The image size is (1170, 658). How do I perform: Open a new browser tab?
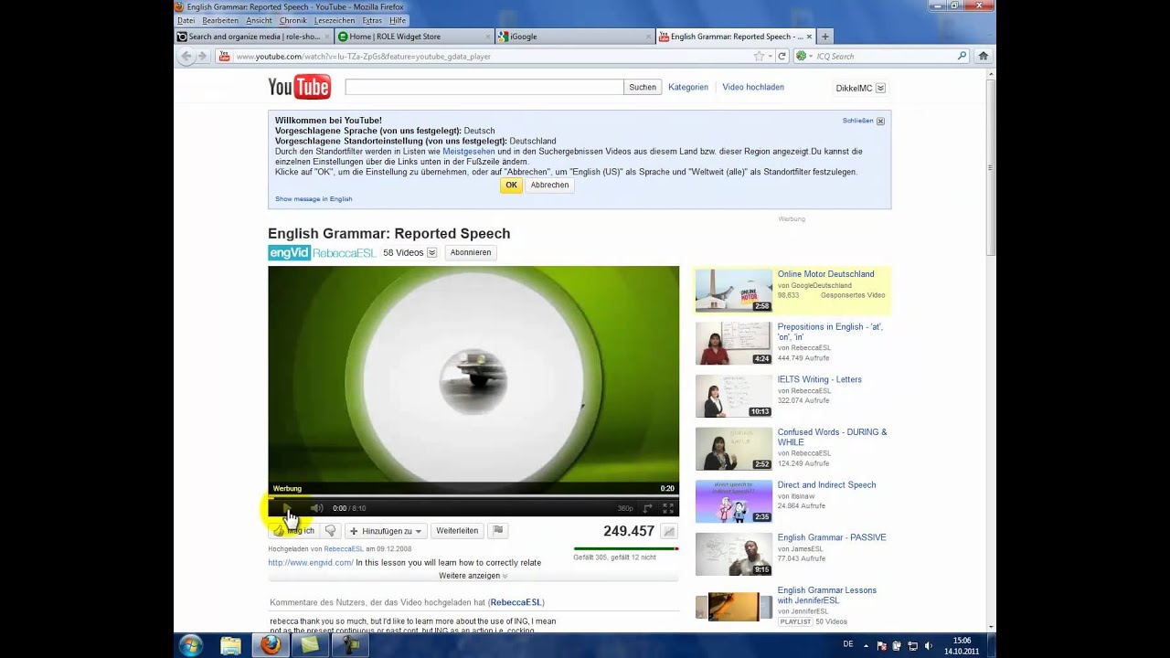point(825,37)
